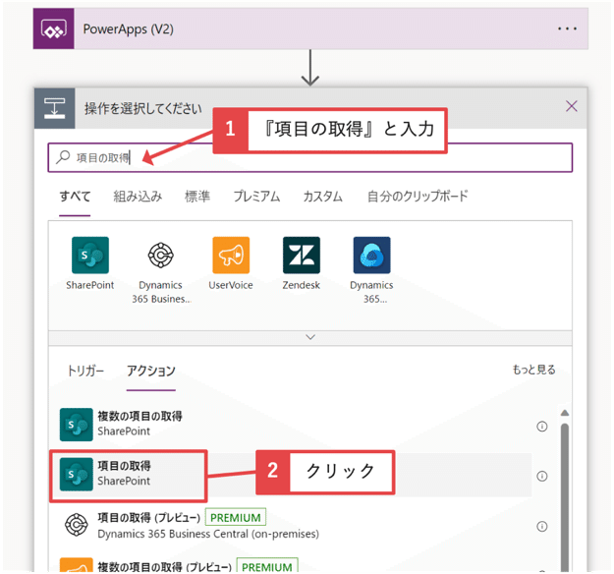Expand connector list with chevron bar
614x574 pixels.
[310, 337]
